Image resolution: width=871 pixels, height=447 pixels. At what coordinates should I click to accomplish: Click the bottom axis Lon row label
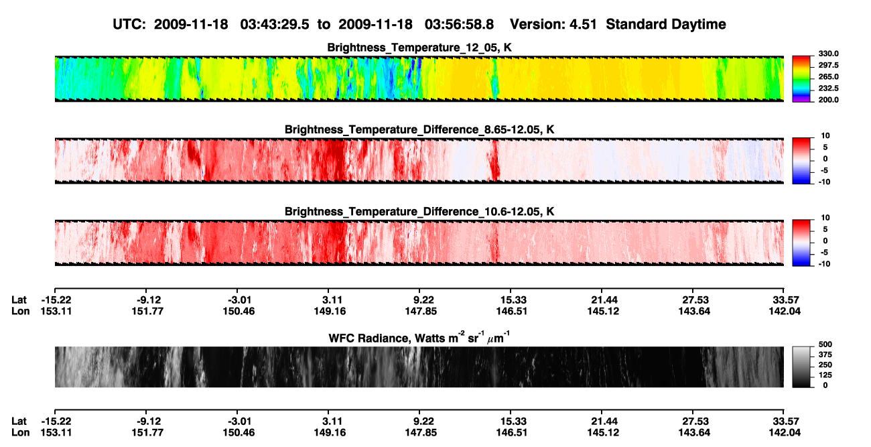[x=20, y=432]
